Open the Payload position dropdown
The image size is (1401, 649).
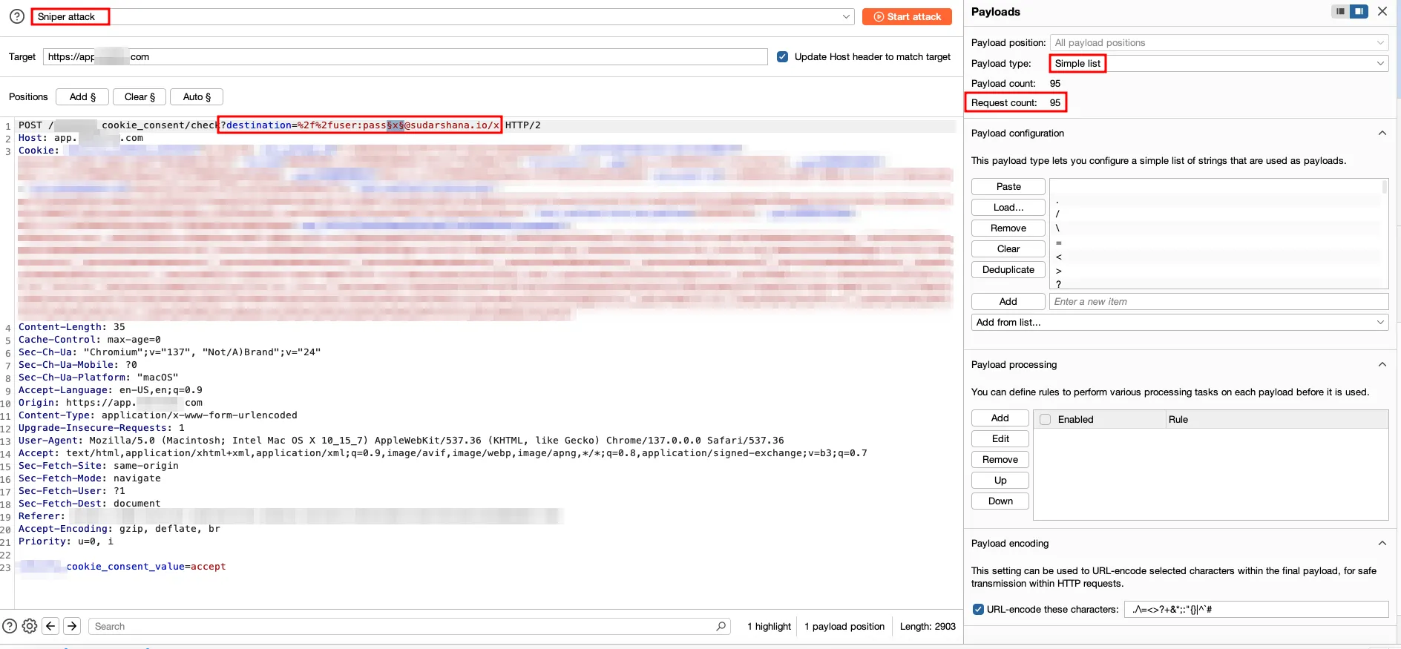1219,42
